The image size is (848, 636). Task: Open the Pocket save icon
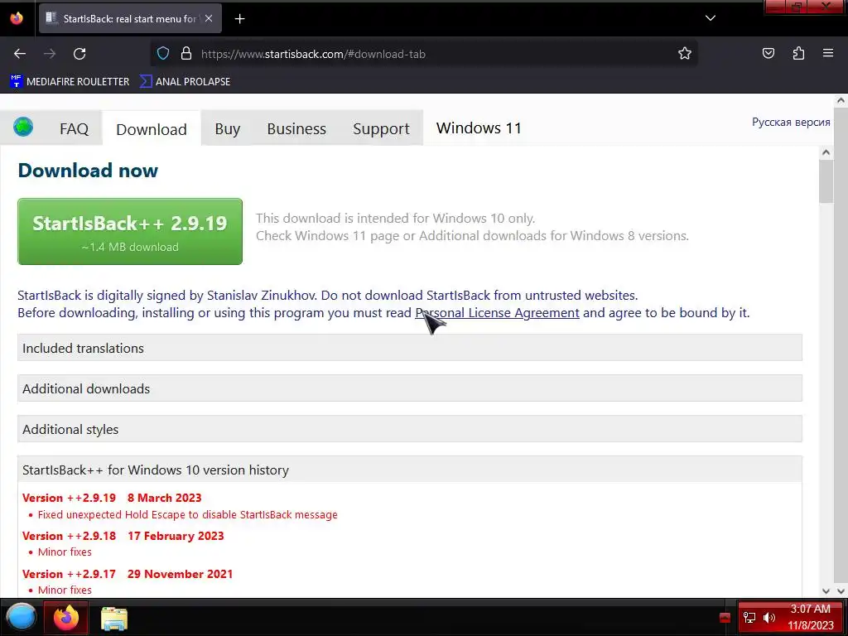[768, 53]
